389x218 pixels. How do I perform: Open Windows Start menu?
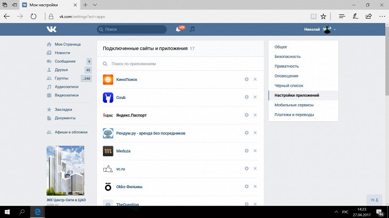(7, 212)
